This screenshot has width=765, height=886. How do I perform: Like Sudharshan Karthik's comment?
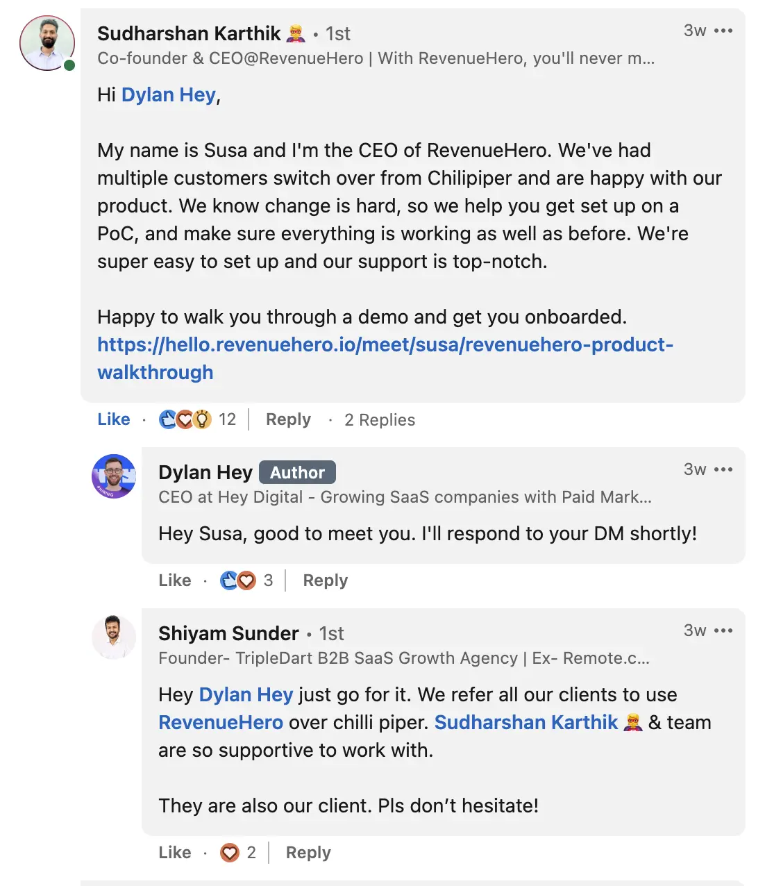113,419
